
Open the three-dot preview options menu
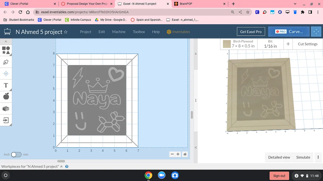(318, 157)
